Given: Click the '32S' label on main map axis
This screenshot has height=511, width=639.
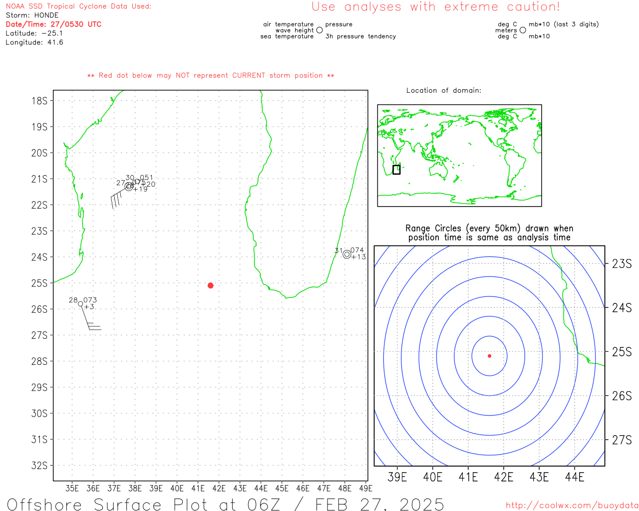Looking at the screenshot, I should tap(39, 466).
